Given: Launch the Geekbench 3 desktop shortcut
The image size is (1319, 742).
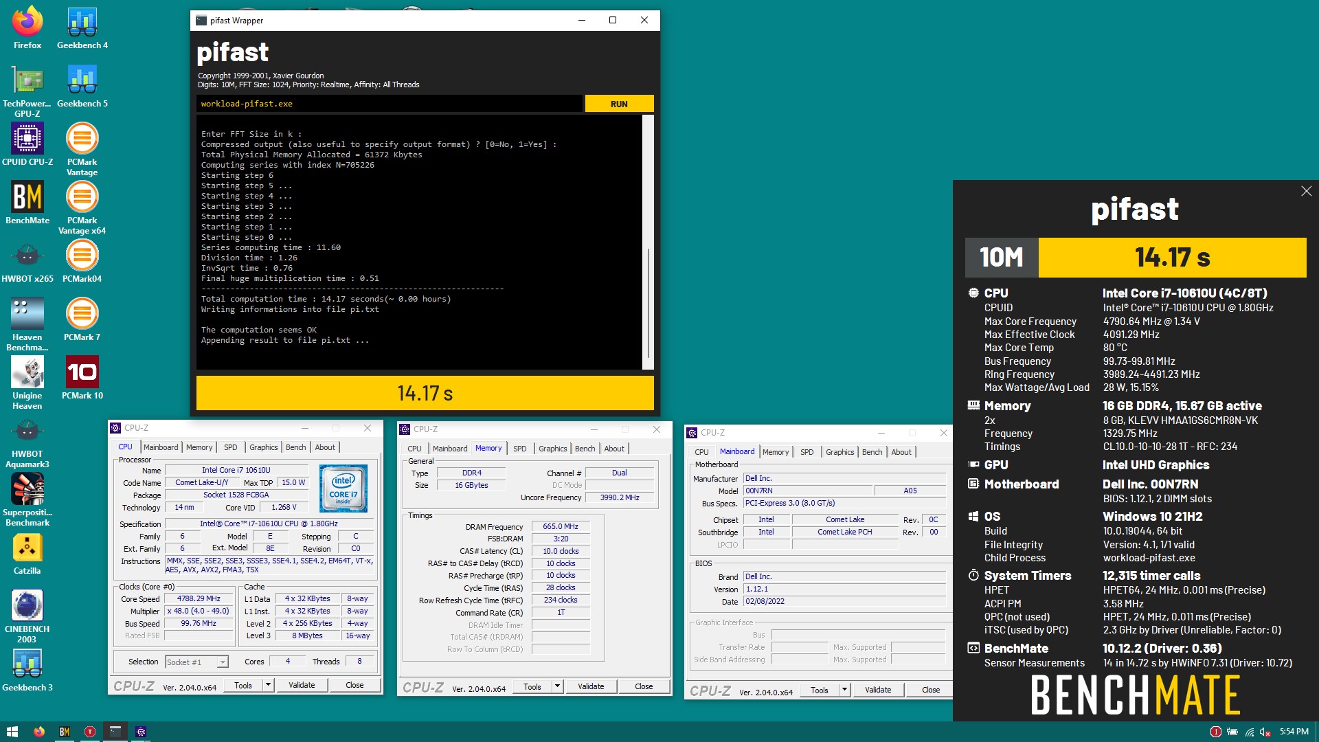Looking at the screenshot, I should [x=27, y=671].
